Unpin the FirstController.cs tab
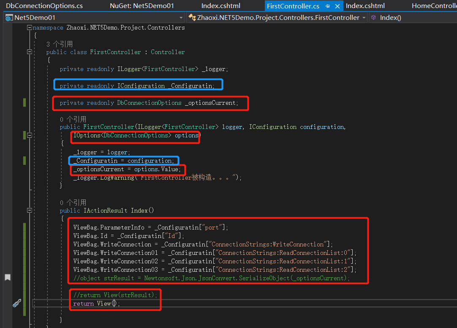 [328, 6]
